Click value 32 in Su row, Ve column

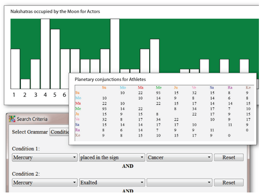coord(194,93)
